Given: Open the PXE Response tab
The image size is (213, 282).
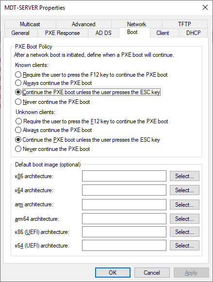Looking at the screenshot, I should tap(63, 33).
